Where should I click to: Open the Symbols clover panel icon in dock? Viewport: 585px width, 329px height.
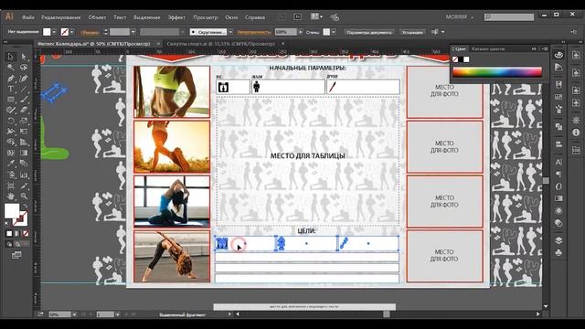558,252
